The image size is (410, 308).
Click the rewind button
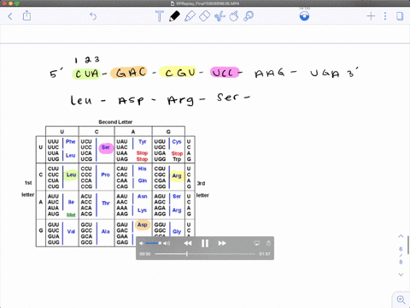(188, 243)
